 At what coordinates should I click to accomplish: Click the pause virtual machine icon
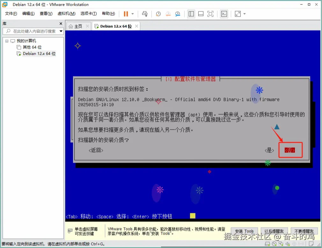[x=126, y=14]
